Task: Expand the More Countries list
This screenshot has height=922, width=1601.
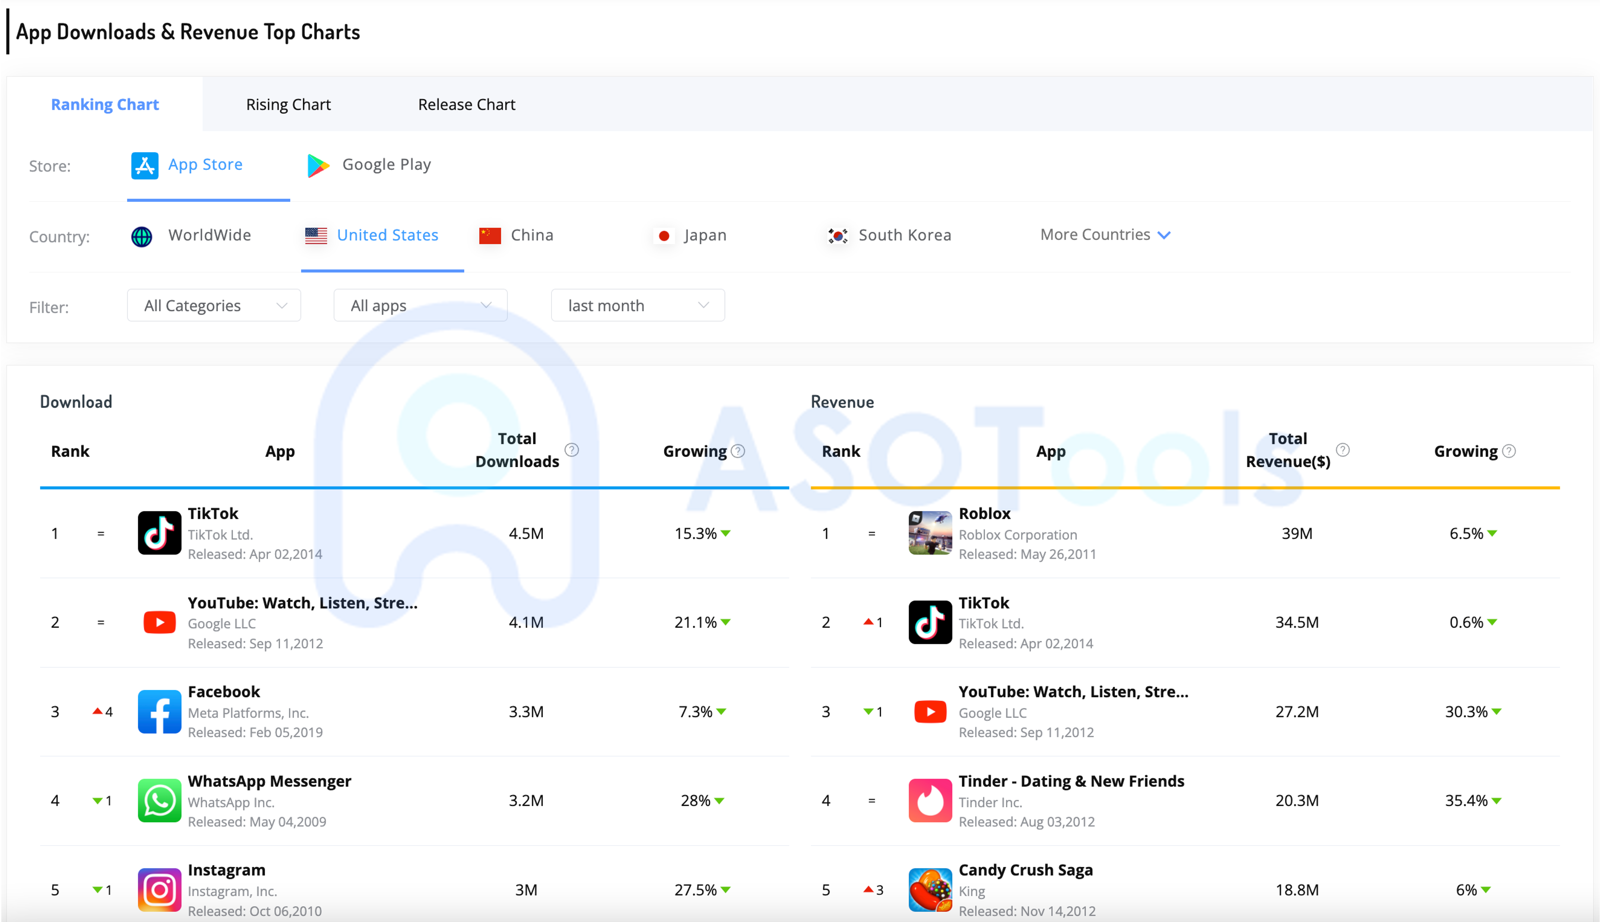Action: click(1105, 235)
